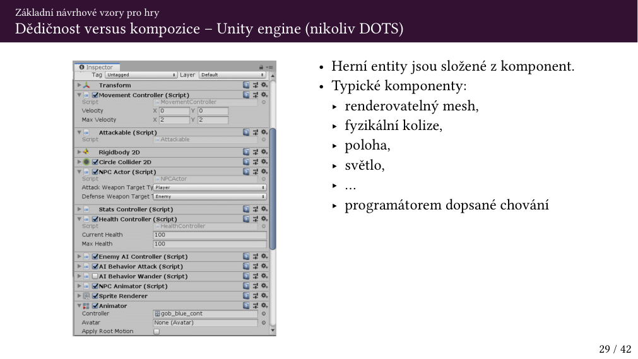The width and height of the screenshot is (638, 359).
Task: Expand the Sprite Renderer foldout
Action: pyautogui.click(x=80, y=296)
